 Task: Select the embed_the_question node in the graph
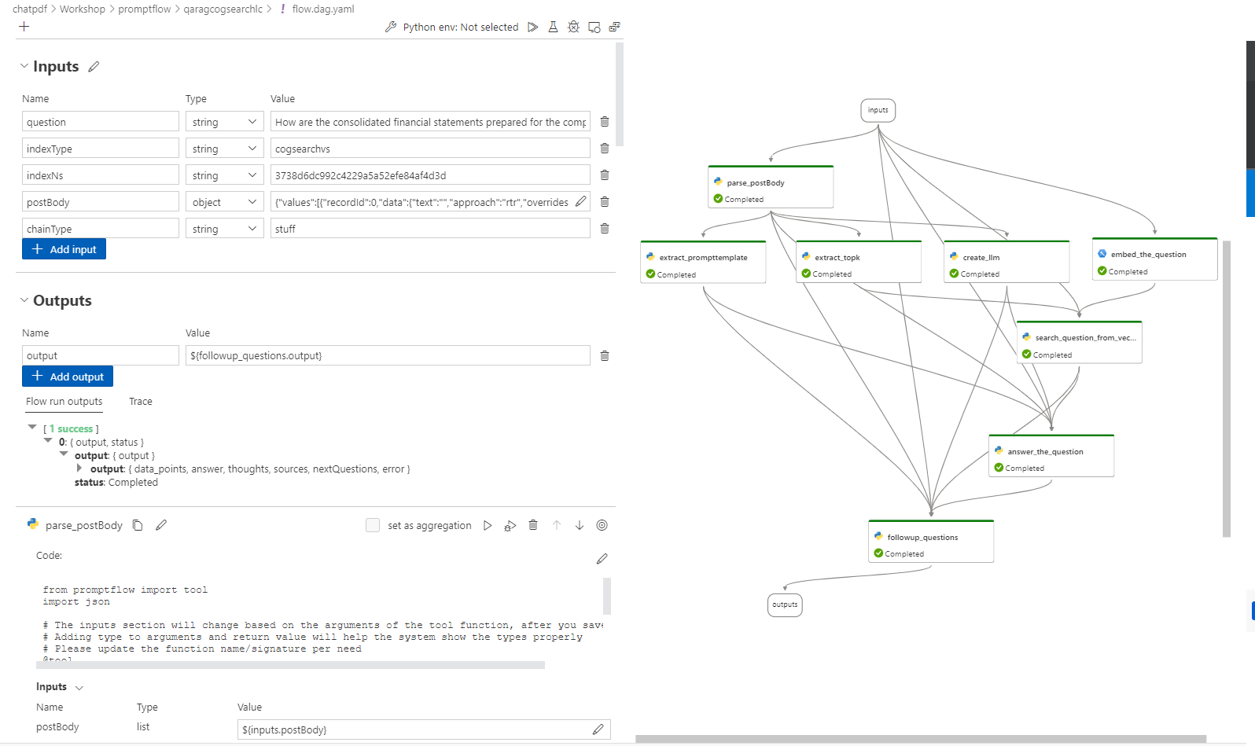pyautogui.click(x=1154, y=259)
